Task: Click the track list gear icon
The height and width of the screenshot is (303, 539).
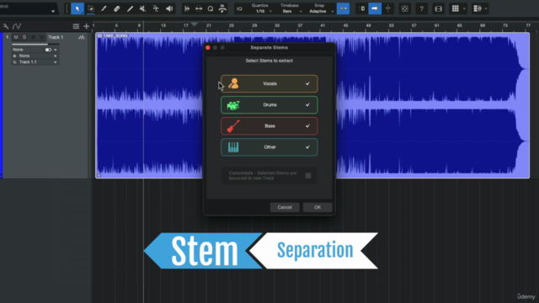Action: pos(478,8)
